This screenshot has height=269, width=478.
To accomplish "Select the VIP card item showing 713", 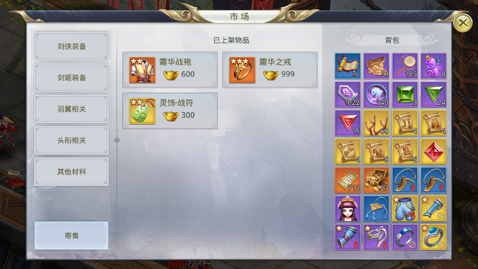I will tap(347, 180).
